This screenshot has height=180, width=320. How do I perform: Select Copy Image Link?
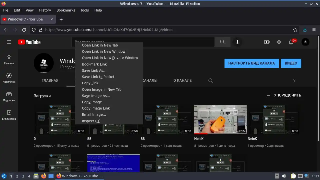coord(109,108)
